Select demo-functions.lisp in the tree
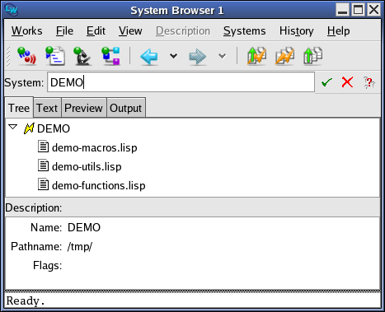The height and width of the screenshot is (312, 385). pos(99,185)
